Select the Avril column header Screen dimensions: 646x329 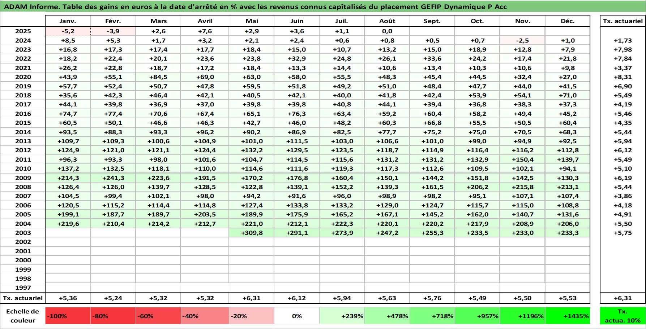[x=205, y=21]
